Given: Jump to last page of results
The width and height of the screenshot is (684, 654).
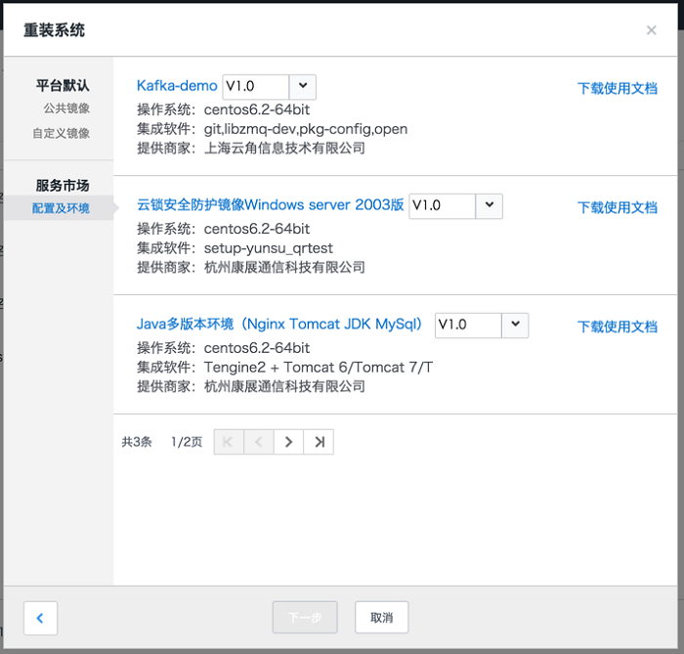Looking at the screenshot, I should coord(319,442).
